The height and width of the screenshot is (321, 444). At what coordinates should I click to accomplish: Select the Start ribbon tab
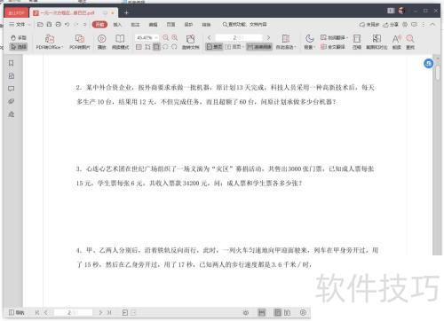click(99, 25)
